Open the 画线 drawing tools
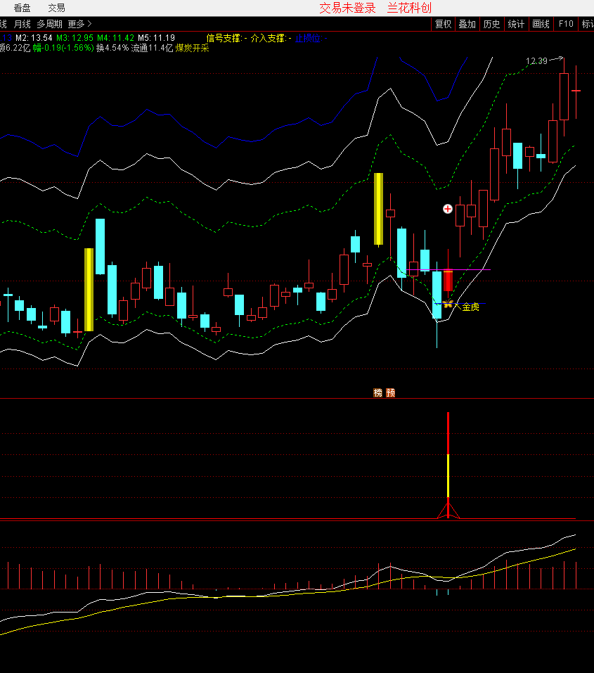Screen dimensions: 594x673 541,24
